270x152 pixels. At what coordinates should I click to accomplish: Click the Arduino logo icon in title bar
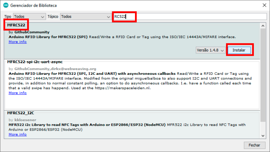tap(6, 6)
